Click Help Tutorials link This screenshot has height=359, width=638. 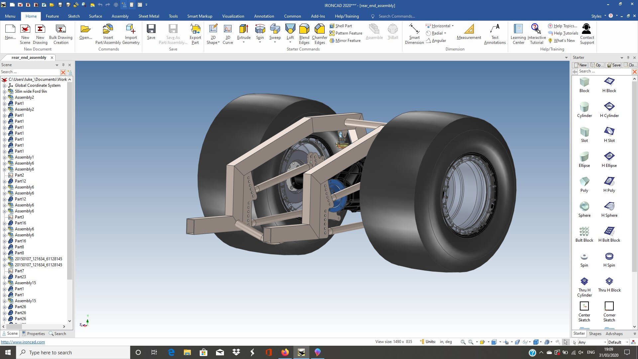563,33
